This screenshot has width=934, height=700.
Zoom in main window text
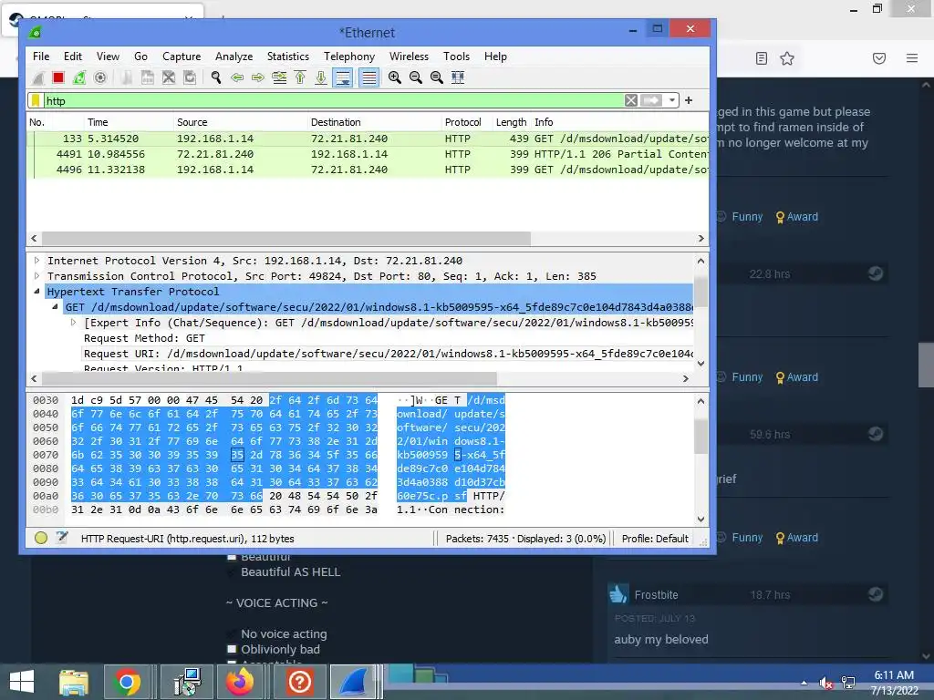pos(394,77)
